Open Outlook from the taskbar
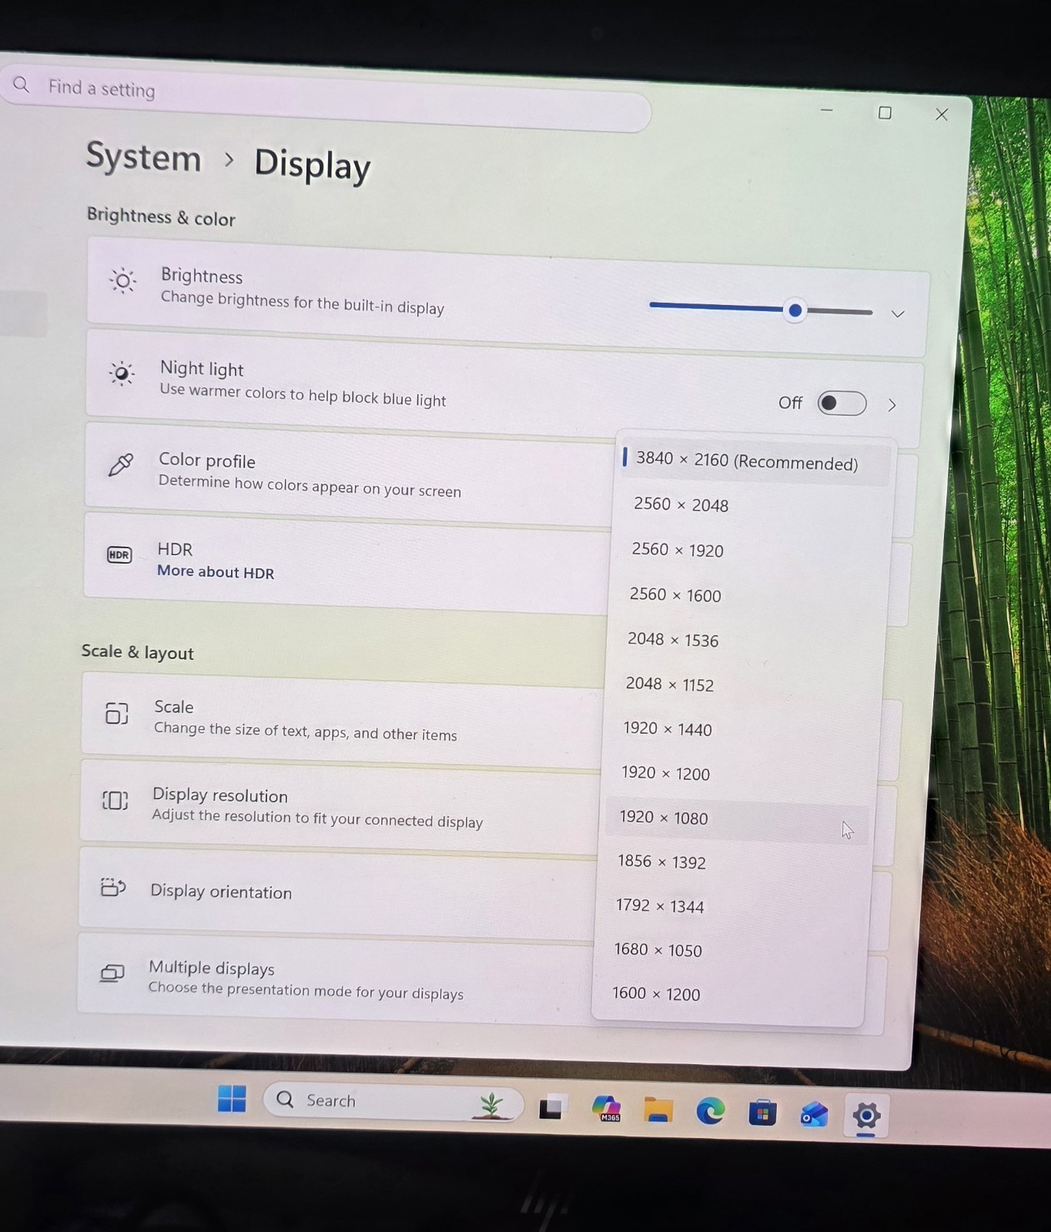Image resolution: width=1051 pixels, height=1232 pixels. click(x=814, y=1114)
